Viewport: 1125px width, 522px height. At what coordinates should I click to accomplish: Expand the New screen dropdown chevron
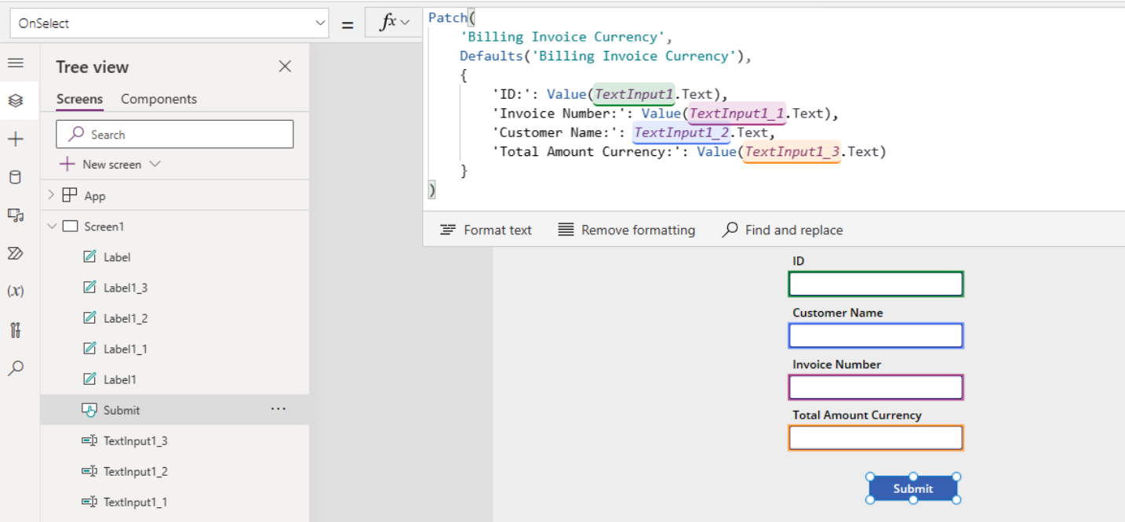click(x=155, y=165)
